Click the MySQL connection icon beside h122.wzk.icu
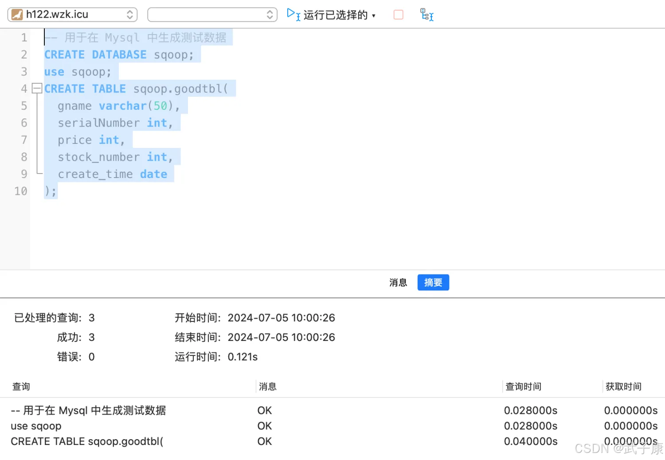The height and width of the screenshot is (460, 665). 17,15
